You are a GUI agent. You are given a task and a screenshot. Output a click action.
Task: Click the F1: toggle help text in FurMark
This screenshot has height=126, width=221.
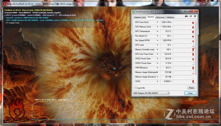coord(12,23)
